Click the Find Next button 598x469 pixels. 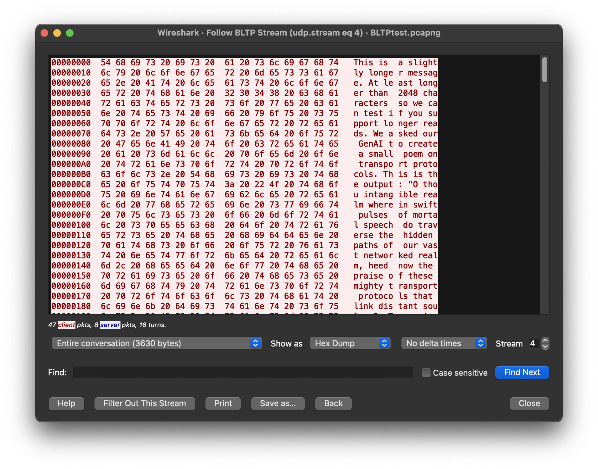tap(522, 373)
